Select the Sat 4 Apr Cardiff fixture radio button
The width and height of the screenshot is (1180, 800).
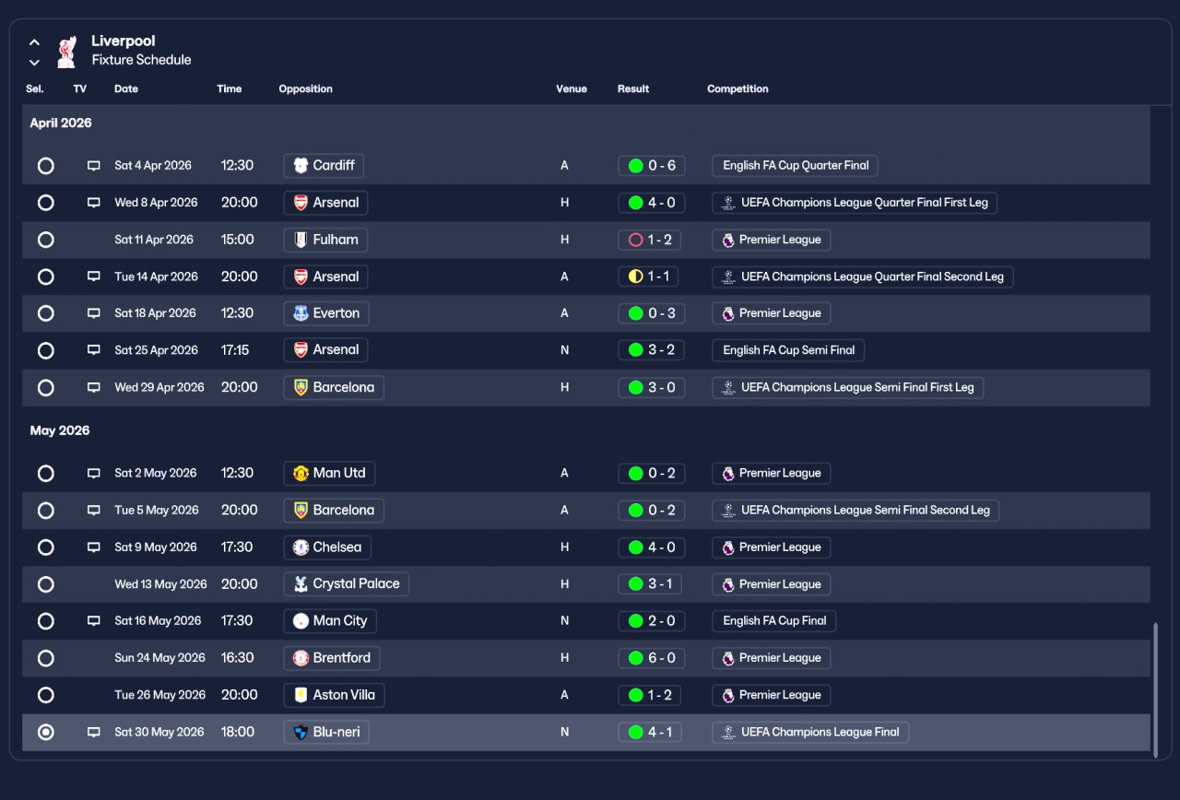click(45, 166)
